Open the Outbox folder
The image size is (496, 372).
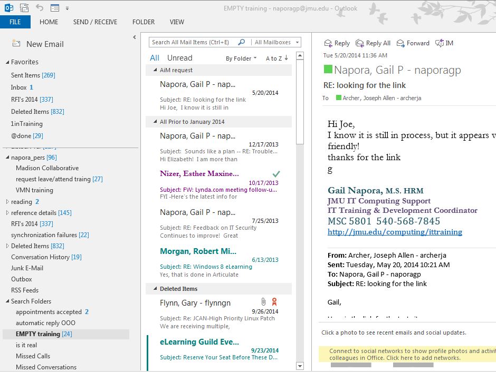[22, 279]
